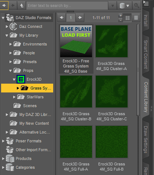Collapse the Erock3D folder
154x175 pixels.
tap(14, 80)
